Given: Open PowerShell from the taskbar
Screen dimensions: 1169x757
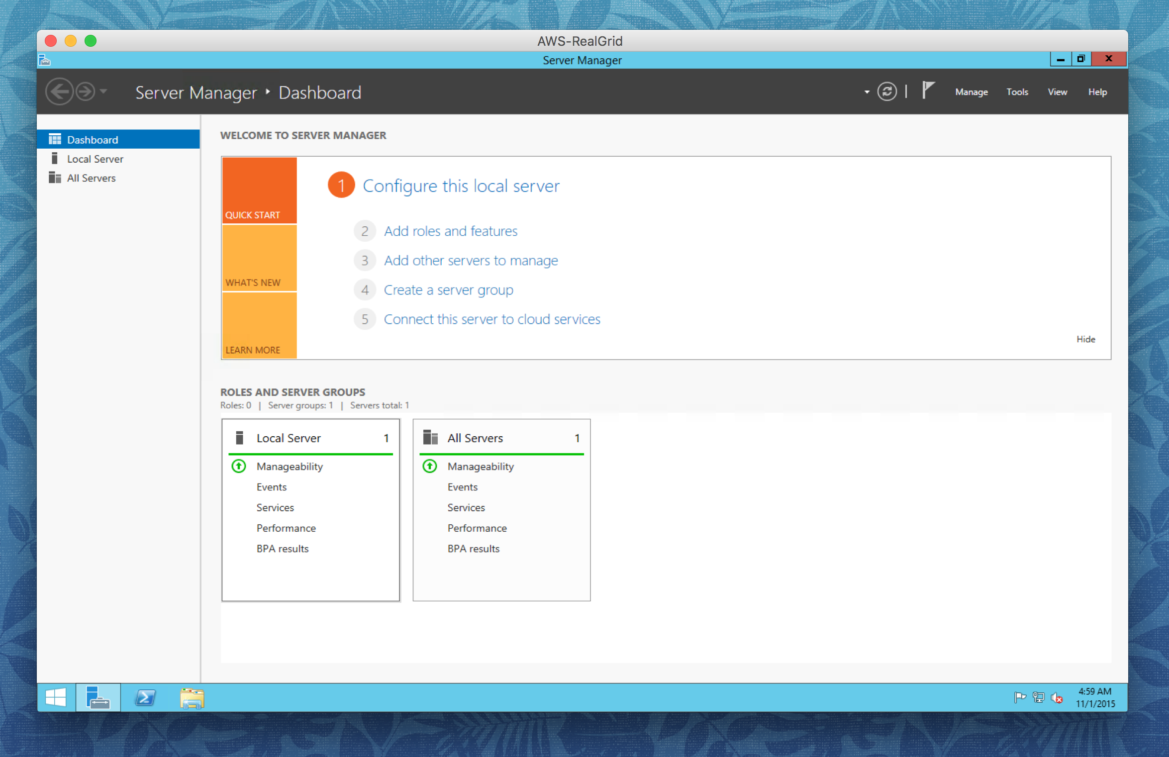Looking at the screenshot, I should click(145, 697).
